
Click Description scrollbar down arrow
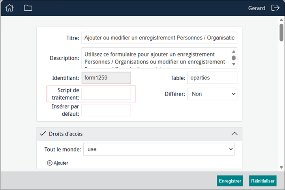coord(234,64)
